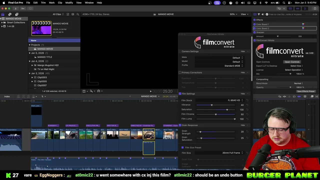Open the Titles and Generators sidebar
This screenshot has height=180, width=320.
pos(17,14)
